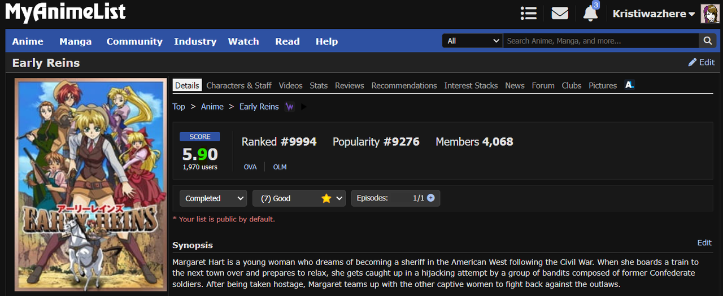Switch to the Pictures tab
Image resolution: width=723 pixels, height=296 pixels.
pos(603,85)
